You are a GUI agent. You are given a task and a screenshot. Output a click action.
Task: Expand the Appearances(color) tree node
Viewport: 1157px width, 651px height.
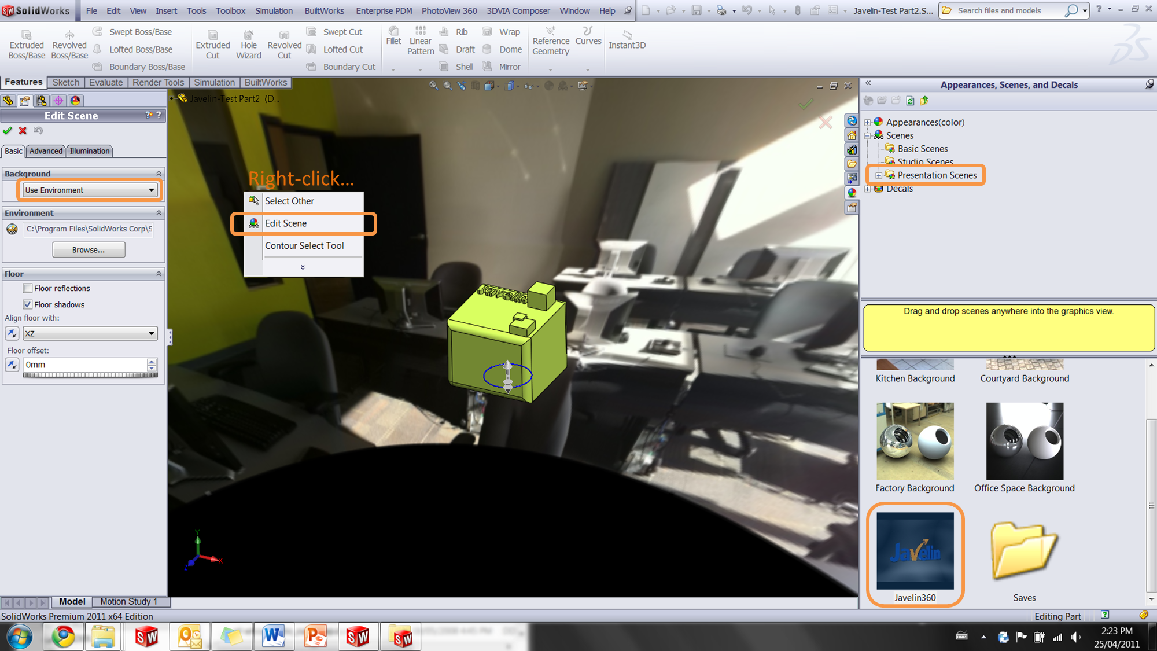point(867,123)
